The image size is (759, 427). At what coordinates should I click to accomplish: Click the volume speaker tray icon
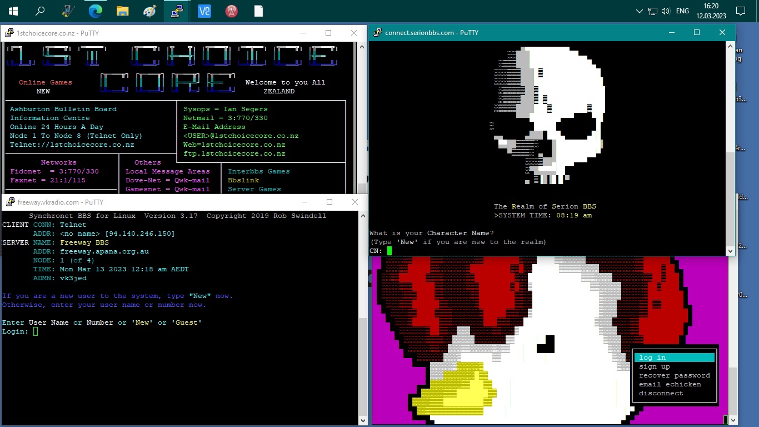pos(666,11)
